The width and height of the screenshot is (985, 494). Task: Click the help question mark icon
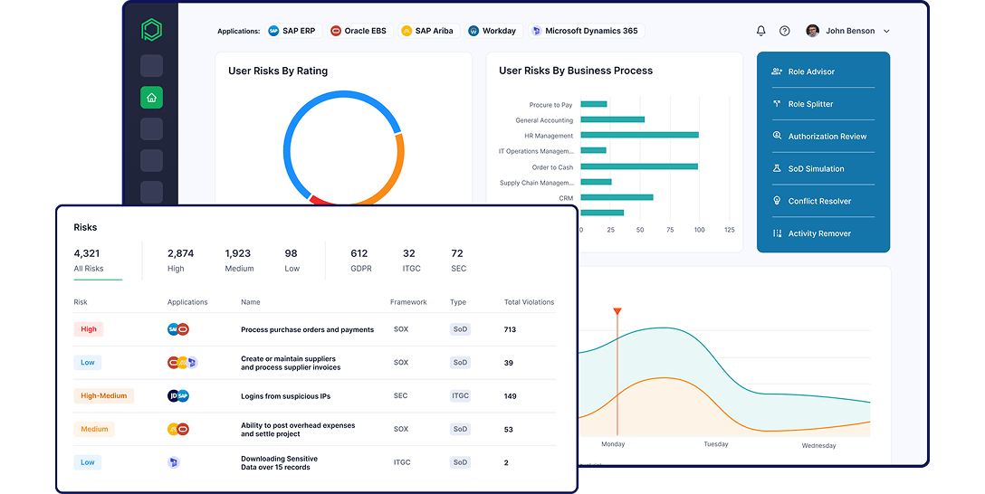(x=785, y=31)
